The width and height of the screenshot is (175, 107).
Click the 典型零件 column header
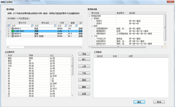pos(122,13)
